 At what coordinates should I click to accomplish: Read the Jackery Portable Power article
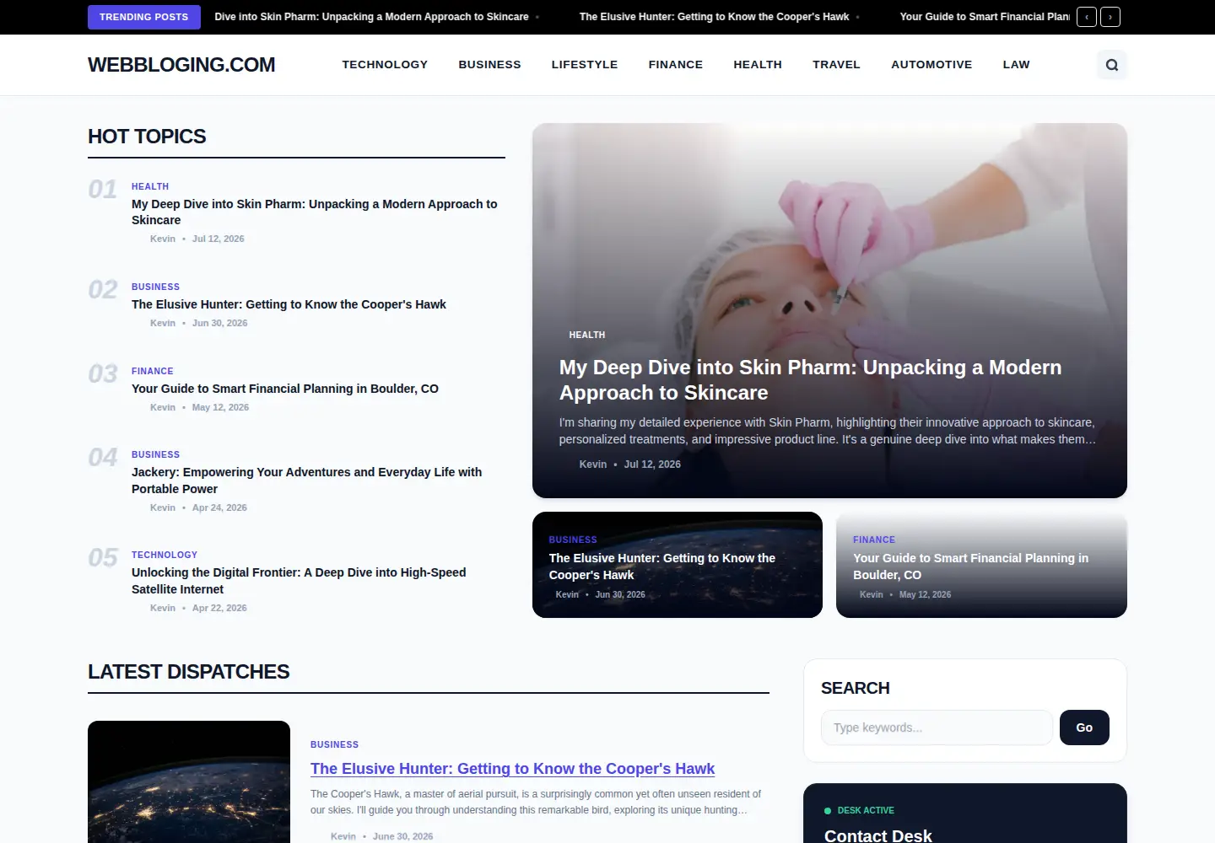pyautogui.click(x=307, y=481)
